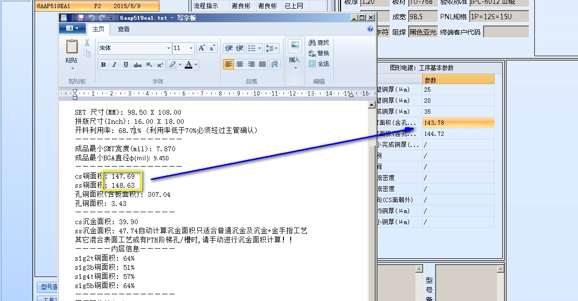Click the 替换 replace button
The height and width of the screenshot is (301, 578).
319,53
